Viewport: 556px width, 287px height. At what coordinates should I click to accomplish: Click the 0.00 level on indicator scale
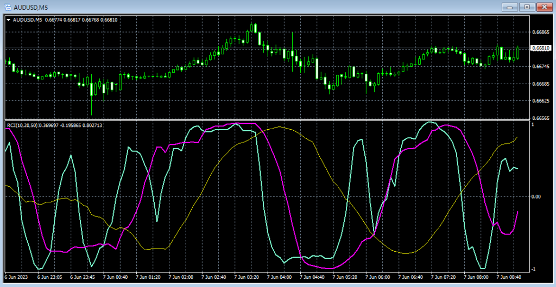point(536,196)
